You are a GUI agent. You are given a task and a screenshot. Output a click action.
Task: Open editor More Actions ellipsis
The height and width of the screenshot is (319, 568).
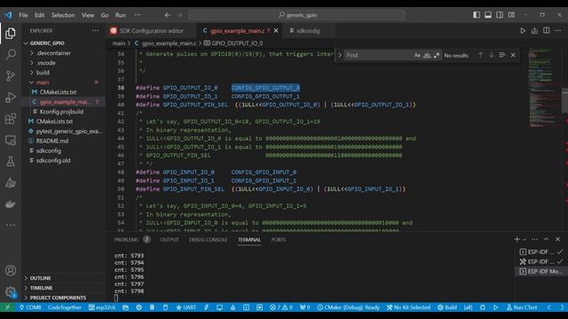[x=558, y=31]
